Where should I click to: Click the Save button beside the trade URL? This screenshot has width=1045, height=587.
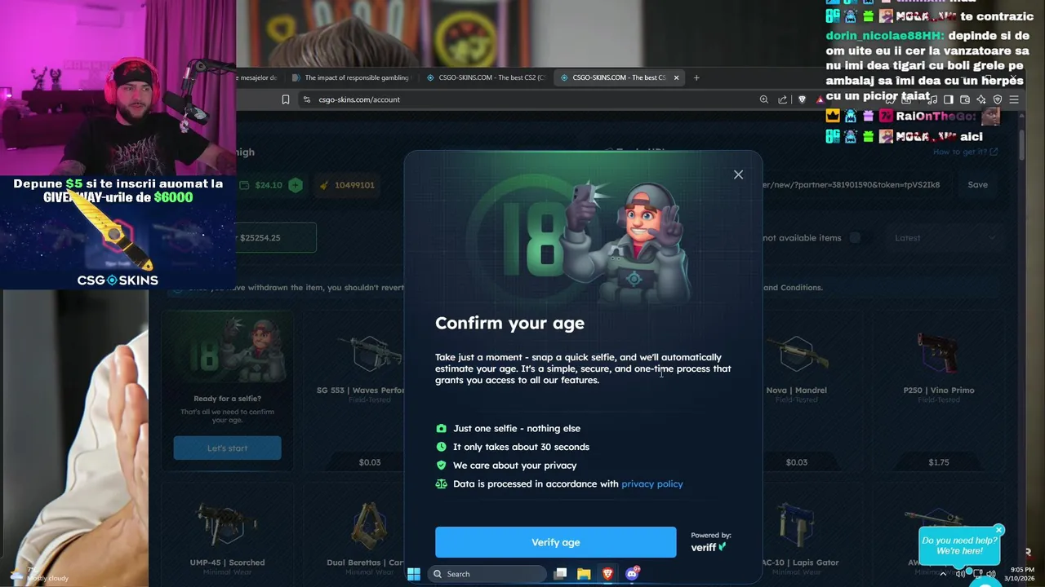coord(977,184)
